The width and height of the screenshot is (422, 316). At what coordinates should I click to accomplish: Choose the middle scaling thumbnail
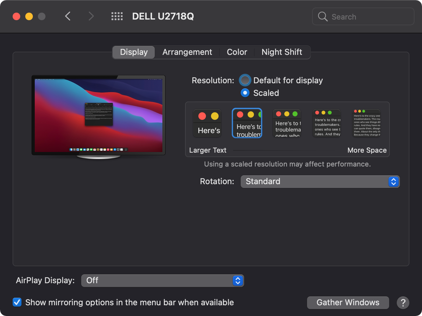click(287, 123)
